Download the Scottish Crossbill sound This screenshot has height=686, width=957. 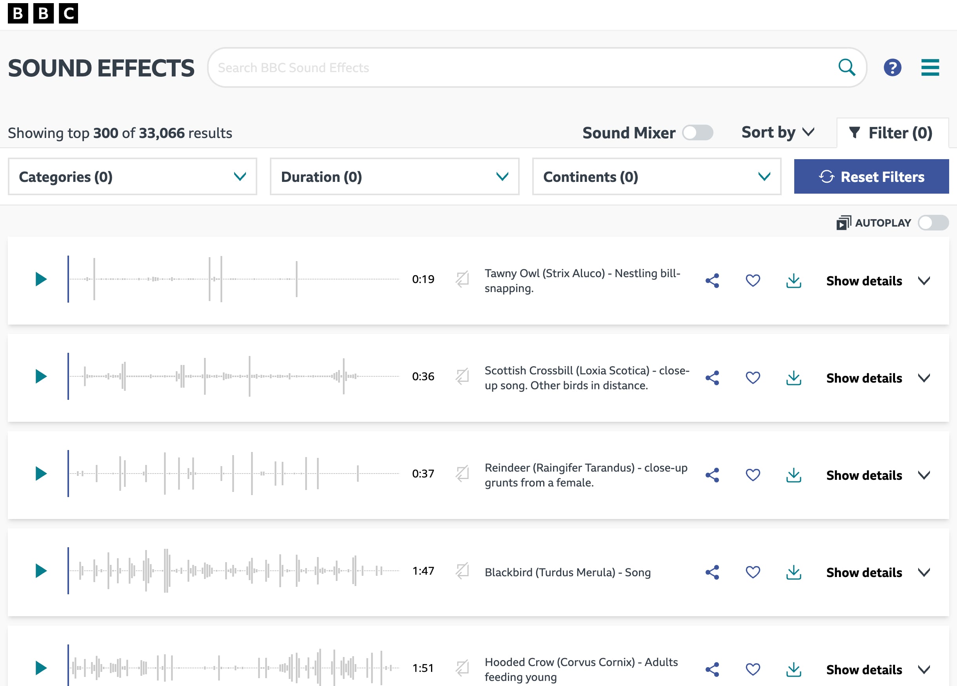point(794,378)
